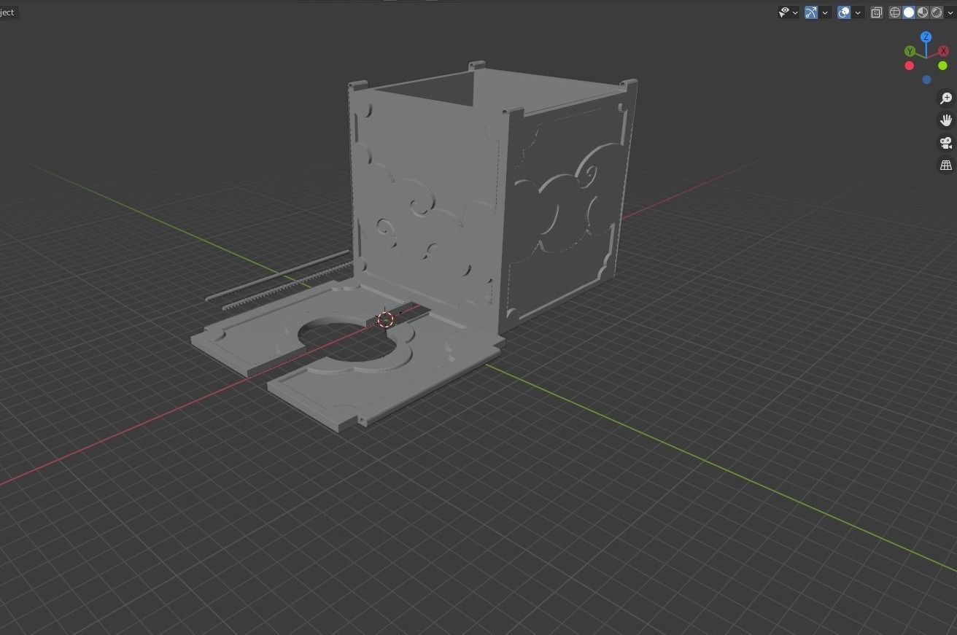Switch to Wireframe viewport shading
The width and height of the screenshot is (957, 635).
pos(894,12)
